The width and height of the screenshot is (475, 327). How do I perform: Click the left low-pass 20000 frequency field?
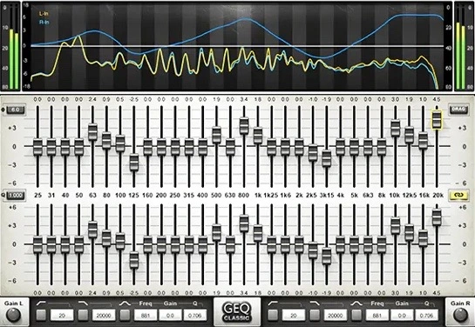pos(104,316)
